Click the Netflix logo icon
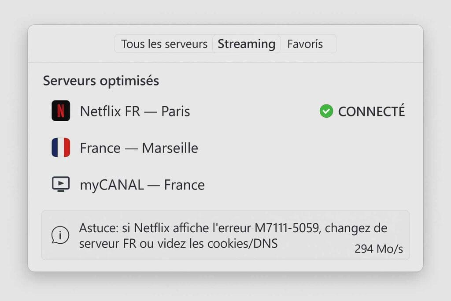This screenshot has width=451, height=301. point(61,111)
